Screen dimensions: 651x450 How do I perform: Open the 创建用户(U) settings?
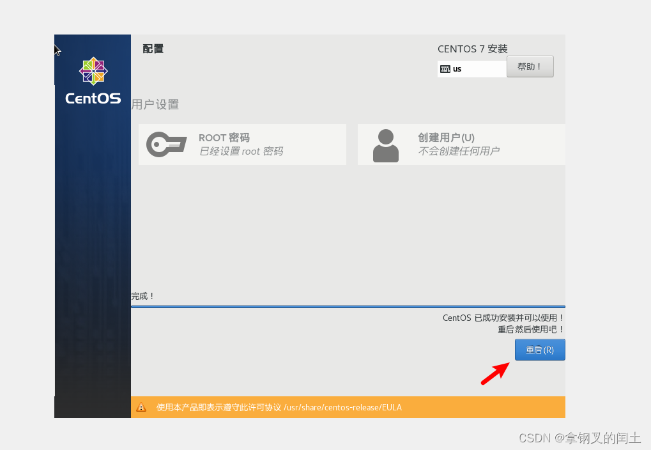point(461,144)
